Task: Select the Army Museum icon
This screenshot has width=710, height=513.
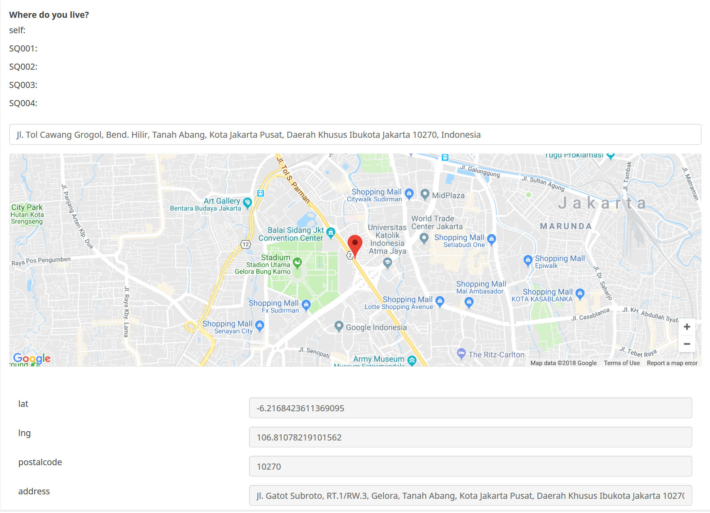Action: tap(412, 360)
